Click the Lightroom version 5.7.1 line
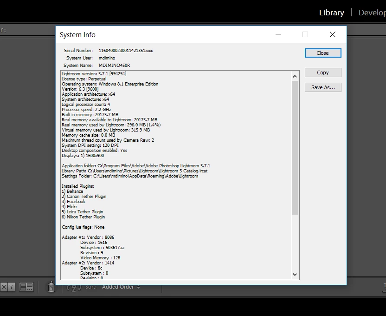Screen dimensions: 386x316 click(x=94, y=74)
